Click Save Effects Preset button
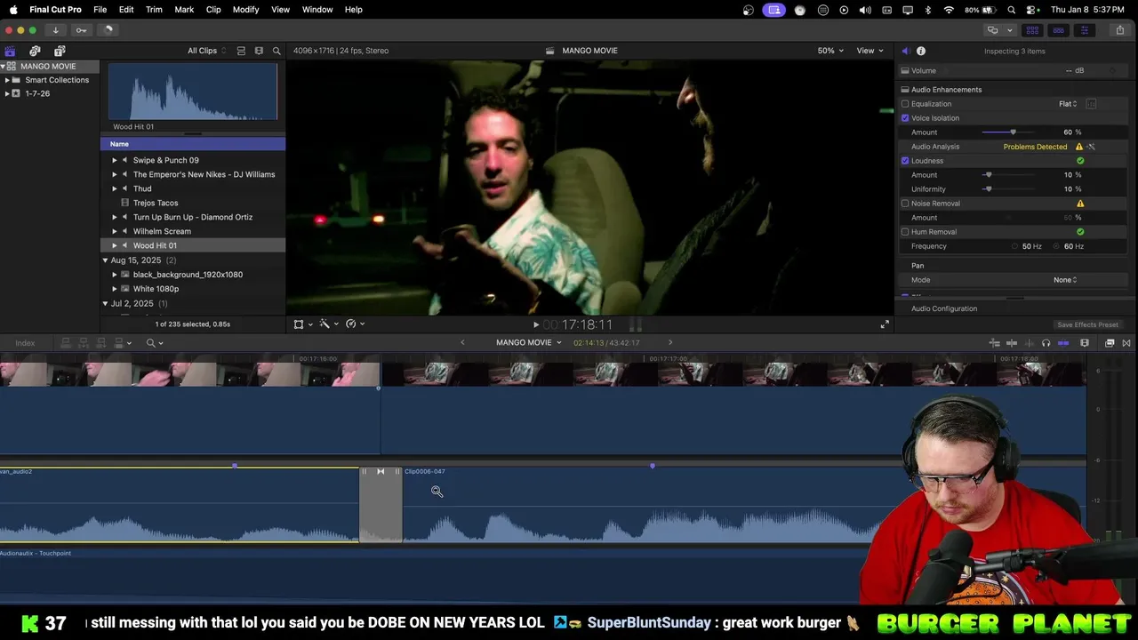Viewport: 1138px width, 640px height. pos(1087,324)
